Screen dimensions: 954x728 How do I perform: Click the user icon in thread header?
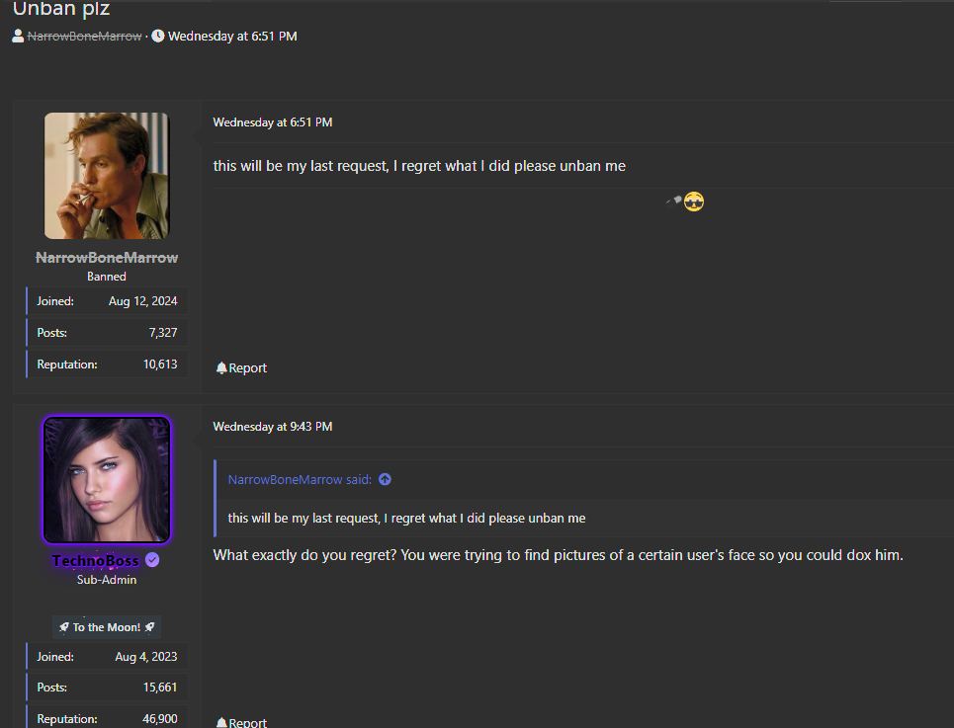coord(18,37)
